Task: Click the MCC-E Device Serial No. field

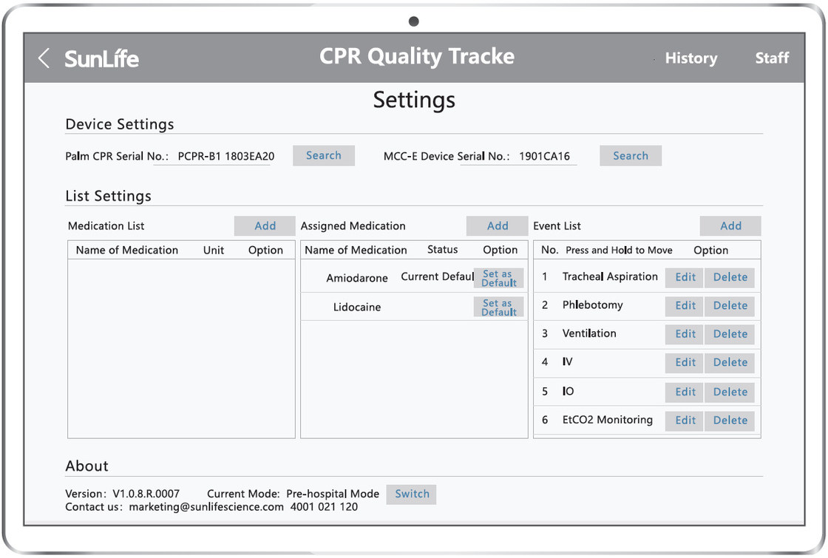Action: click(x=543, y=157)
